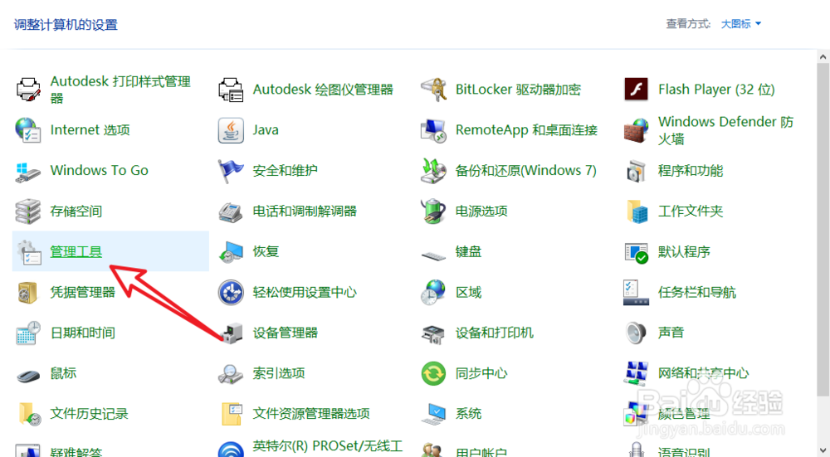The width and height of the screenshot is (830, 457).
Task: Click the 同步中心 green icon
Action: coord(433,373)
